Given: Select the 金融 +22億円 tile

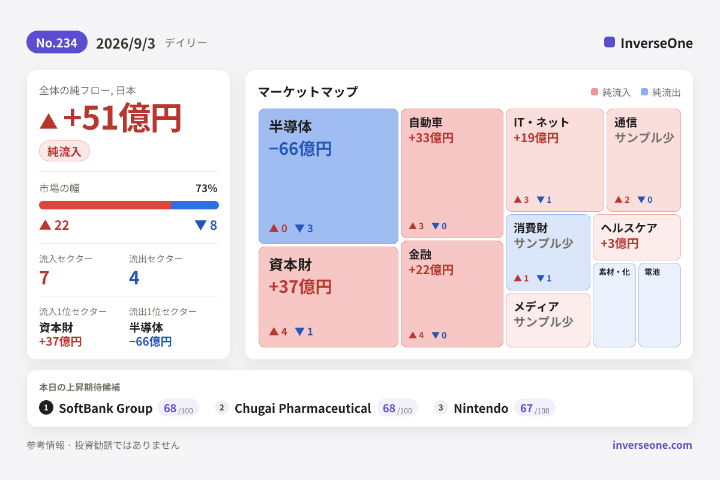Looking at the screenshot, I should coord(452,294).
